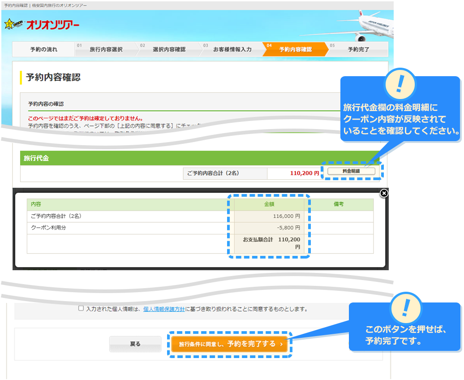The height and width of the screenshot is (380, 464).
Task: Click the クーポン利用分 row label
Action: click(x=48, y=228)
